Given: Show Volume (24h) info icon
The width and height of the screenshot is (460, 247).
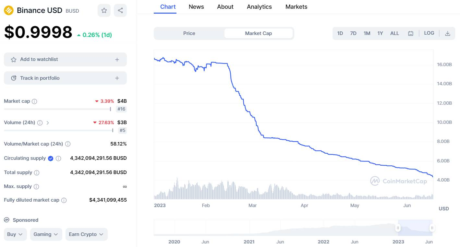Looking at the screenshot, I should point(40,123).
